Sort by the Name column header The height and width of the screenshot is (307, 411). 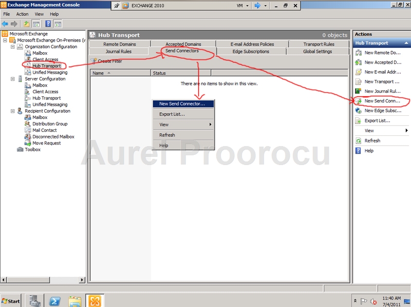click(121, 73)
